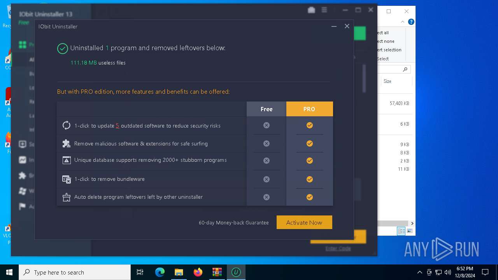Click the puzzle piece sidebar icon in main window
This screenshot has width=498, height=280.
pyautogui.click(x=23, y=175)
